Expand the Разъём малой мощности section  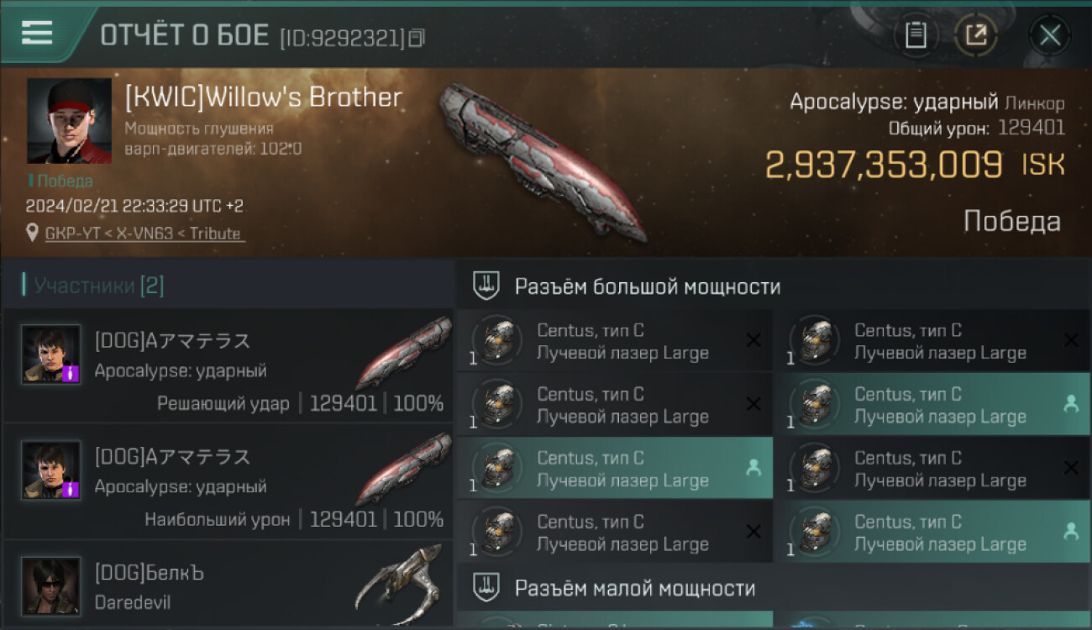click(x=773, y=587)
